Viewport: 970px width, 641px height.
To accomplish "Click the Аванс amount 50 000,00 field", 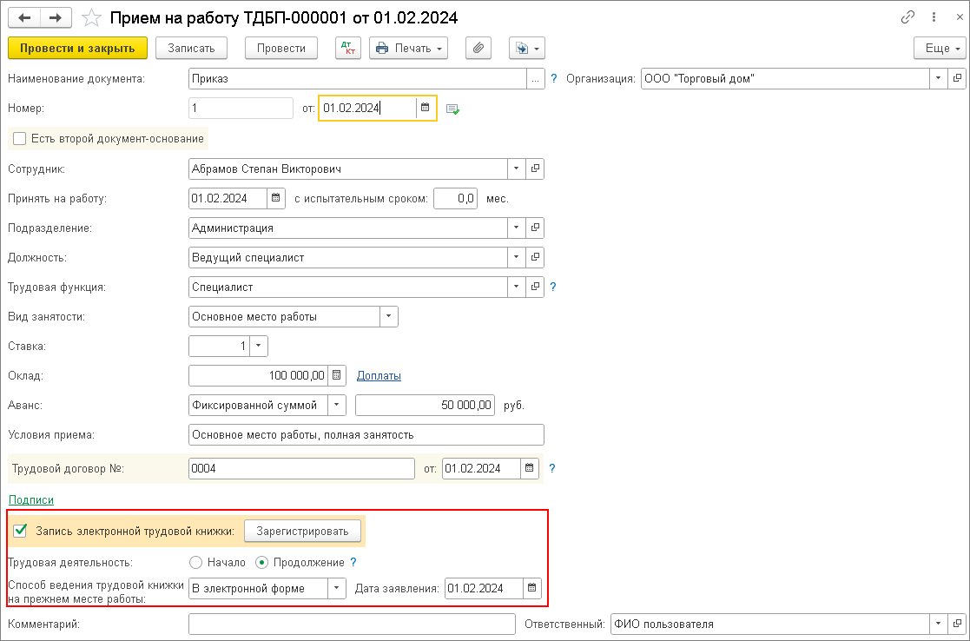I will 425,406.
